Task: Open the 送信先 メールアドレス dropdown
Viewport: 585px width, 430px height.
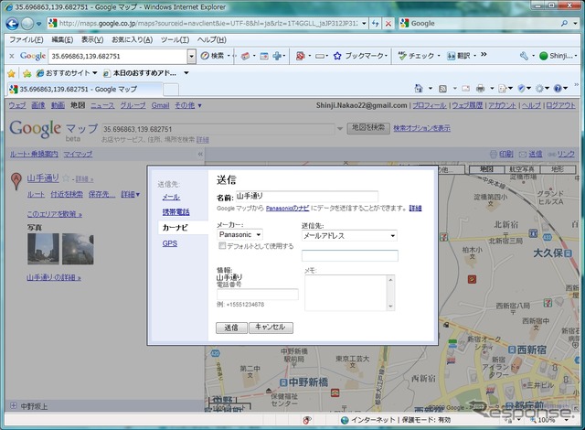Action: (x=349, y=235)
